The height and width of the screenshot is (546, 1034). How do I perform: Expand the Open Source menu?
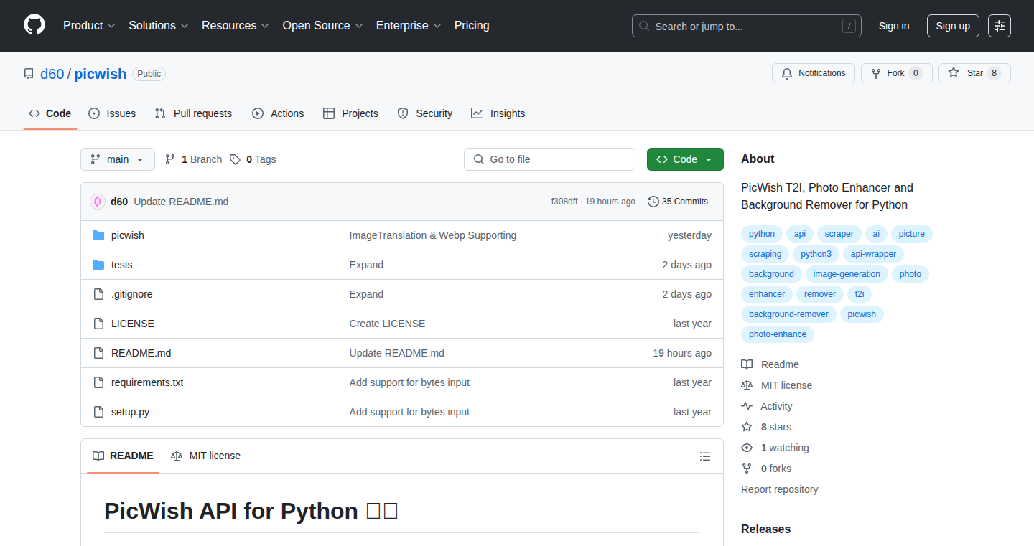click(322, 25)
